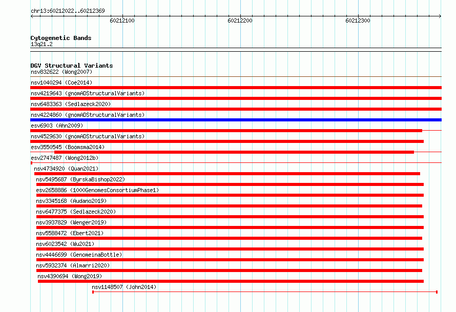Screen dimensions: 456x312
Task: Click the red bar under nsv3937829 (Wenger2019)
Action: [x=230, y=227]
